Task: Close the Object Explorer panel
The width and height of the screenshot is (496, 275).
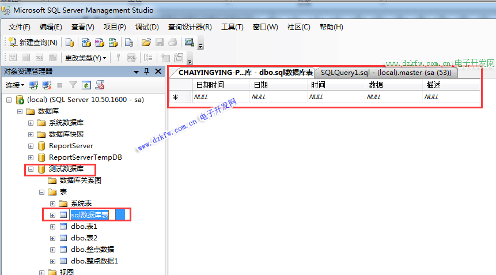Action: [158, 71]
